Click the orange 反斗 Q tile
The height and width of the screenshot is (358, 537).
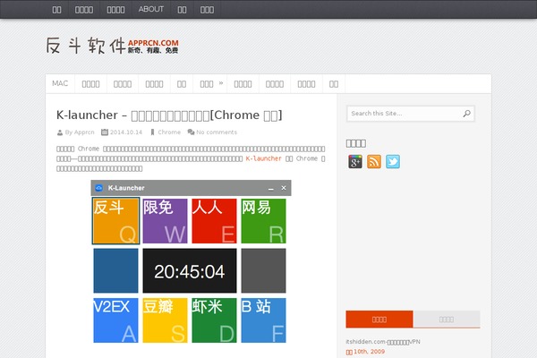(x=115, y=221)
